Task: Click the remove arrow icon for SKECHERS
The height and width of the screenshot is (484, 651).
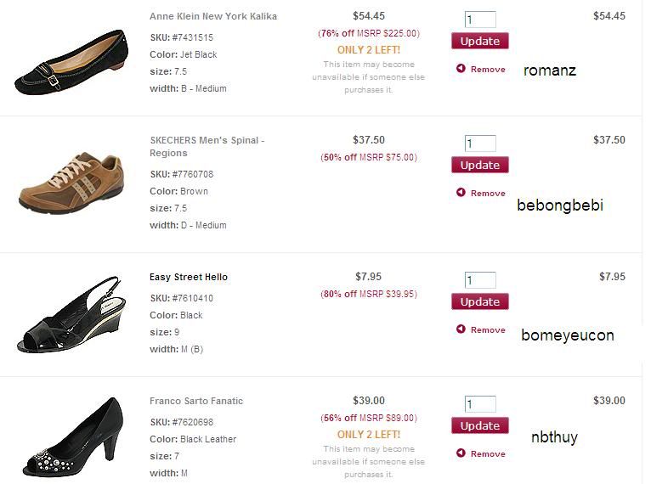Action: click(x=461, y=194)
